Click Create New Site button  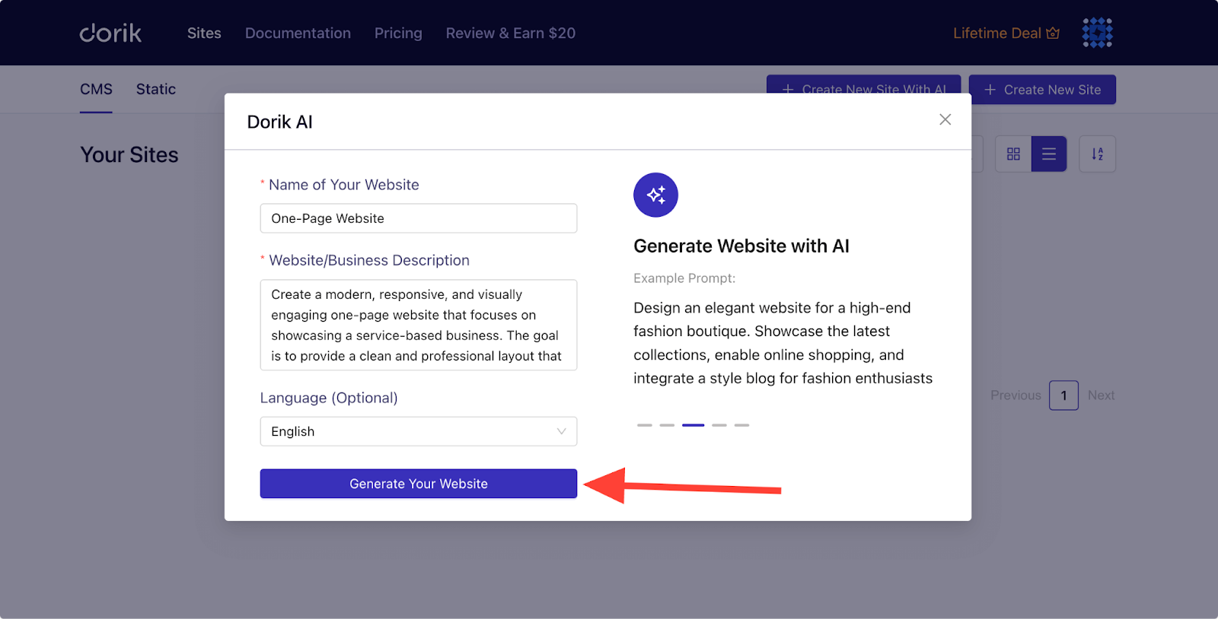(1043, 90)
